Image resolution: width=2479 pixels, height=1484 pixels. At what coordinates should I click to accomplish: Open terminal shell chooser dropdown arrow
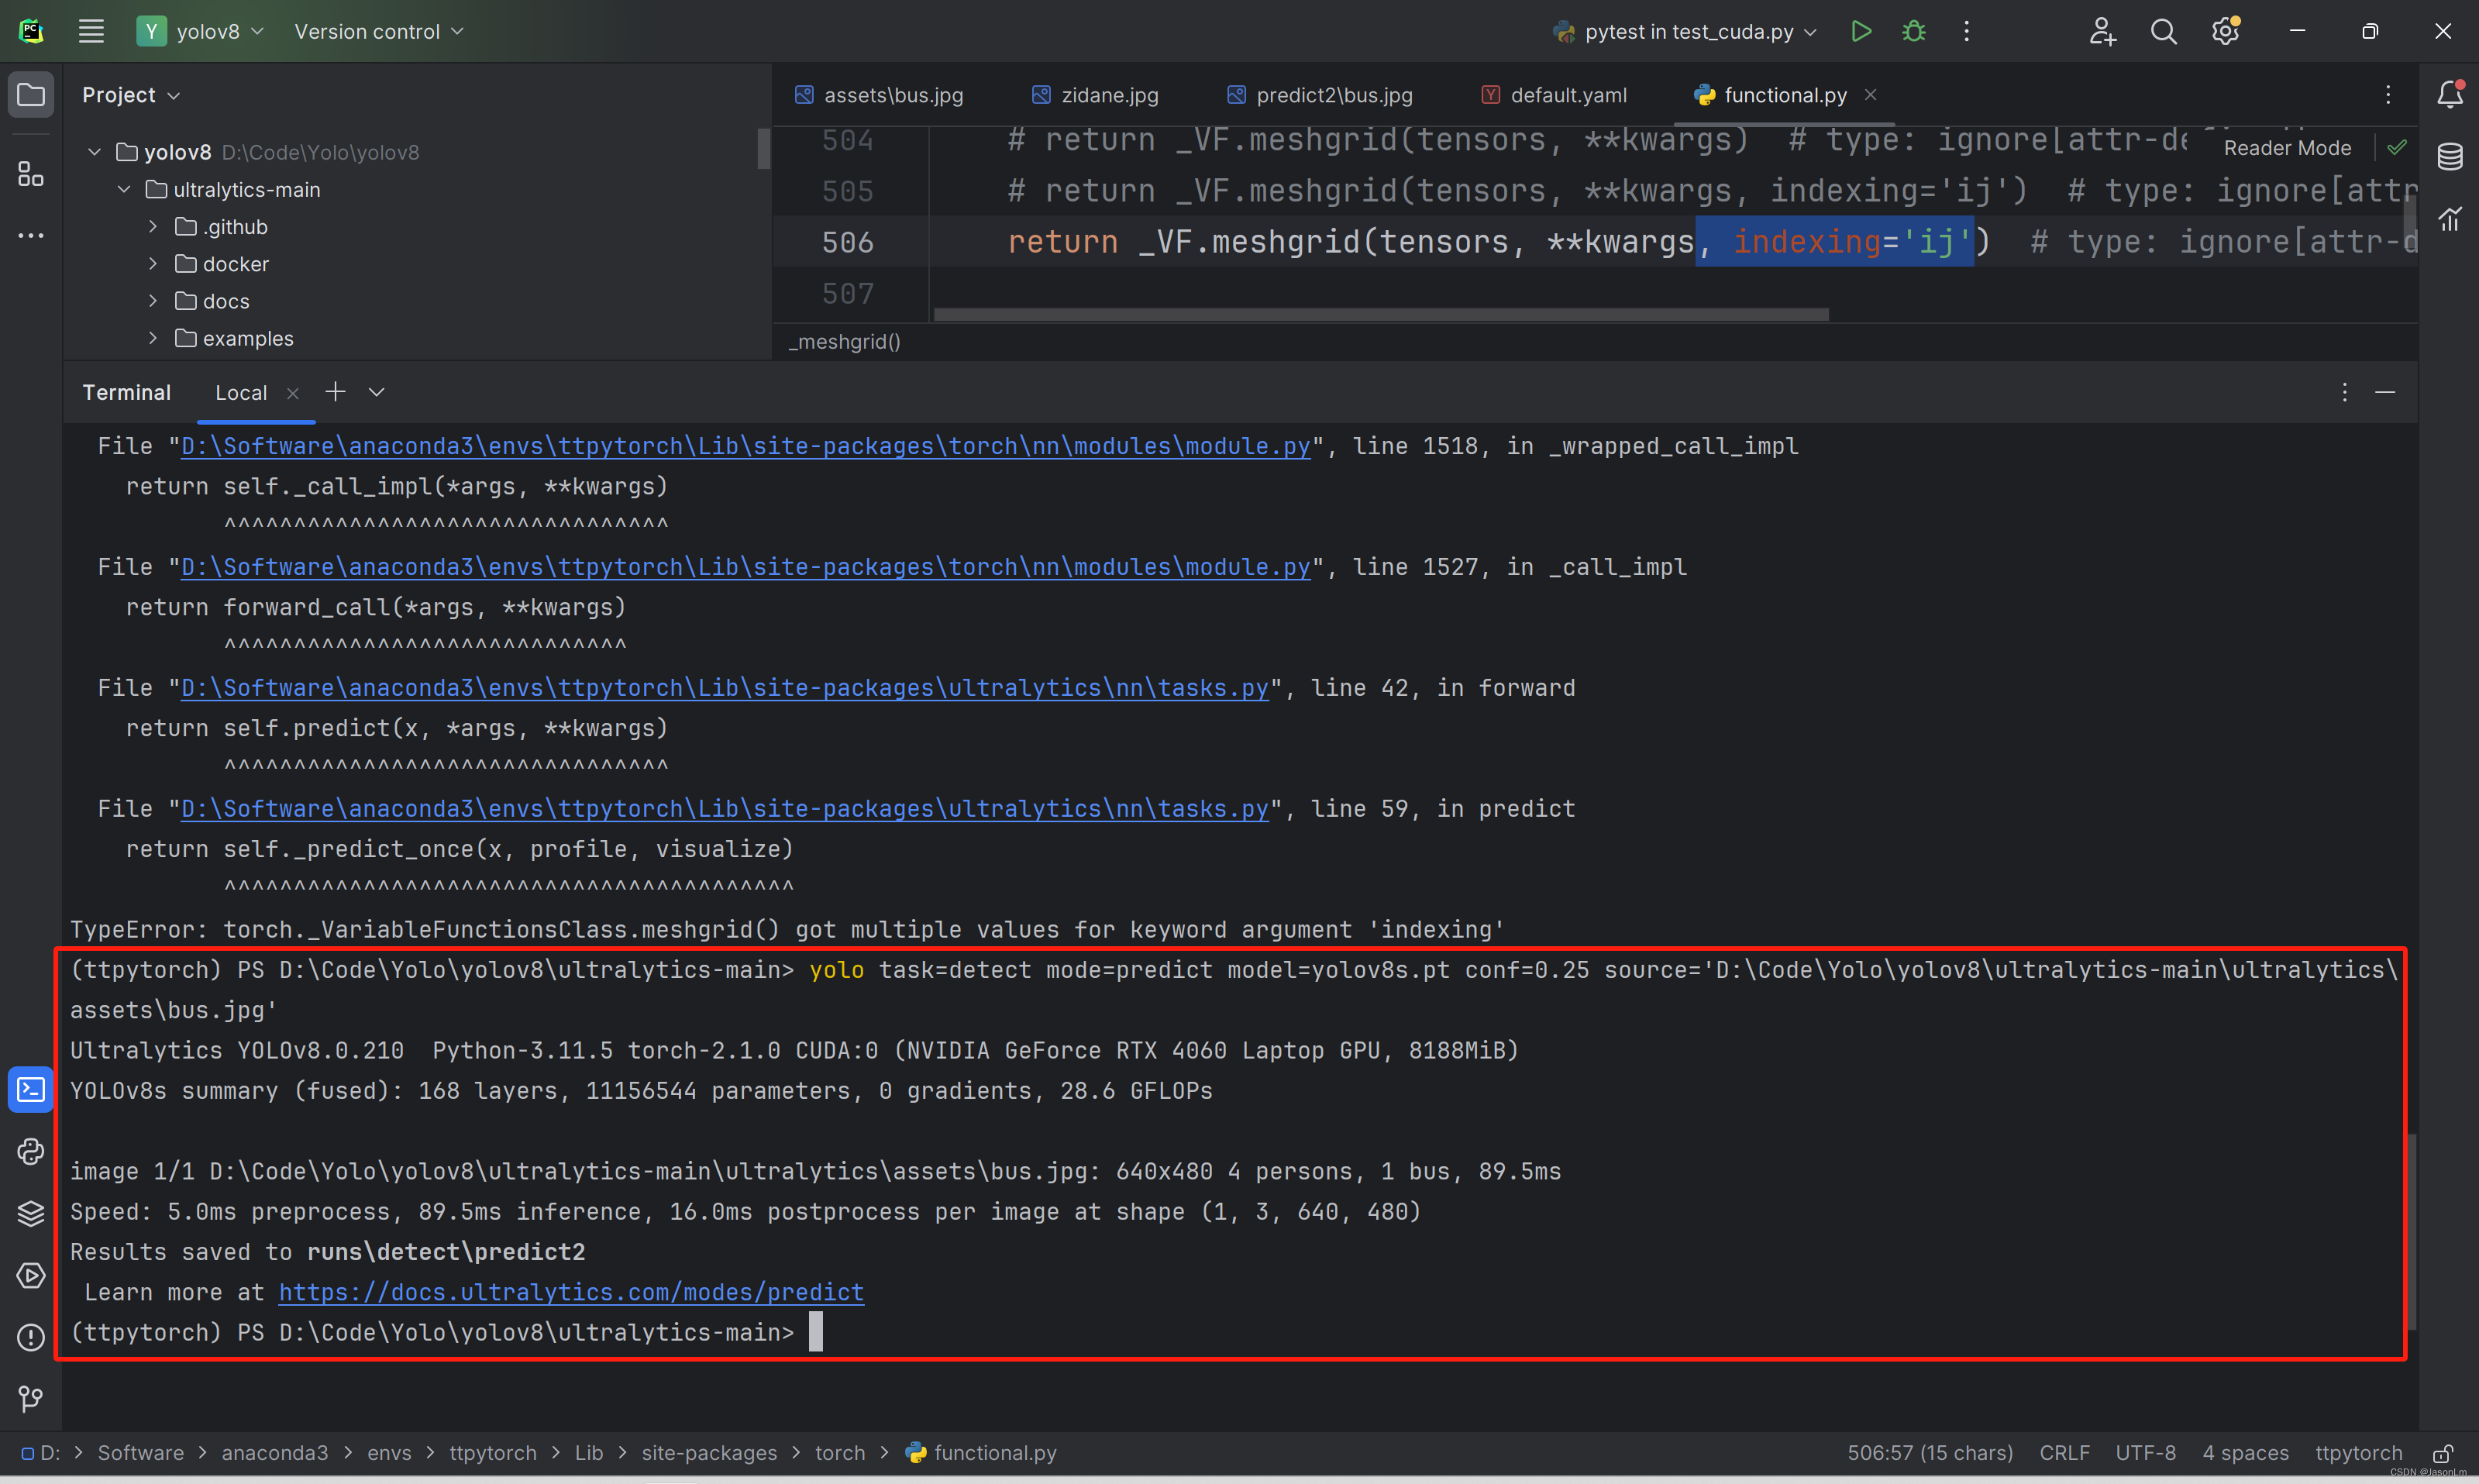pyautogui.click(x=376, y=392)
